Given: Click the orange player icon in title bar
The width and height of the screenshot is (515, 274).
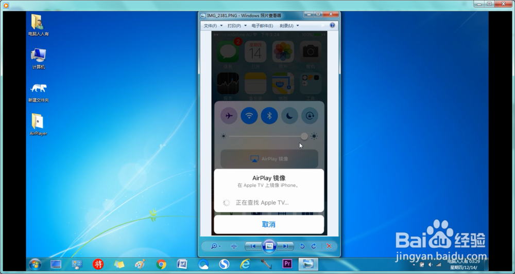Looking at the screenshot, I should point(6,5).
